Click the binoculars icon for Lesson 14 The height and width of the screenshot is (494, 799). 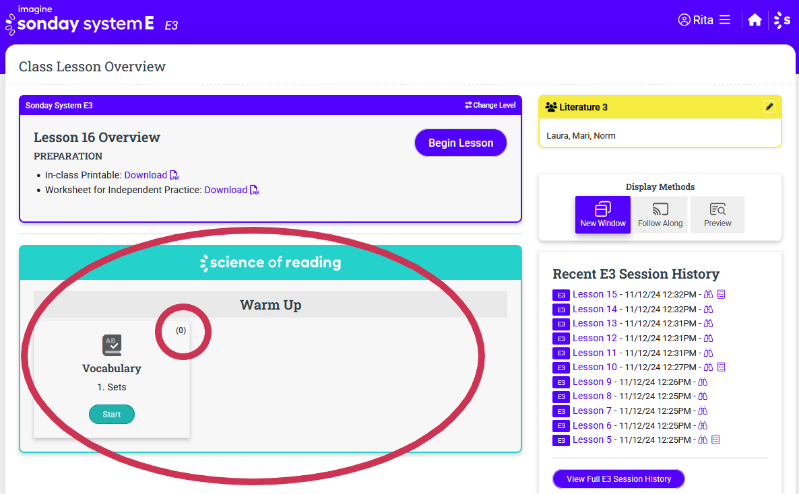(x=708, y=309)
